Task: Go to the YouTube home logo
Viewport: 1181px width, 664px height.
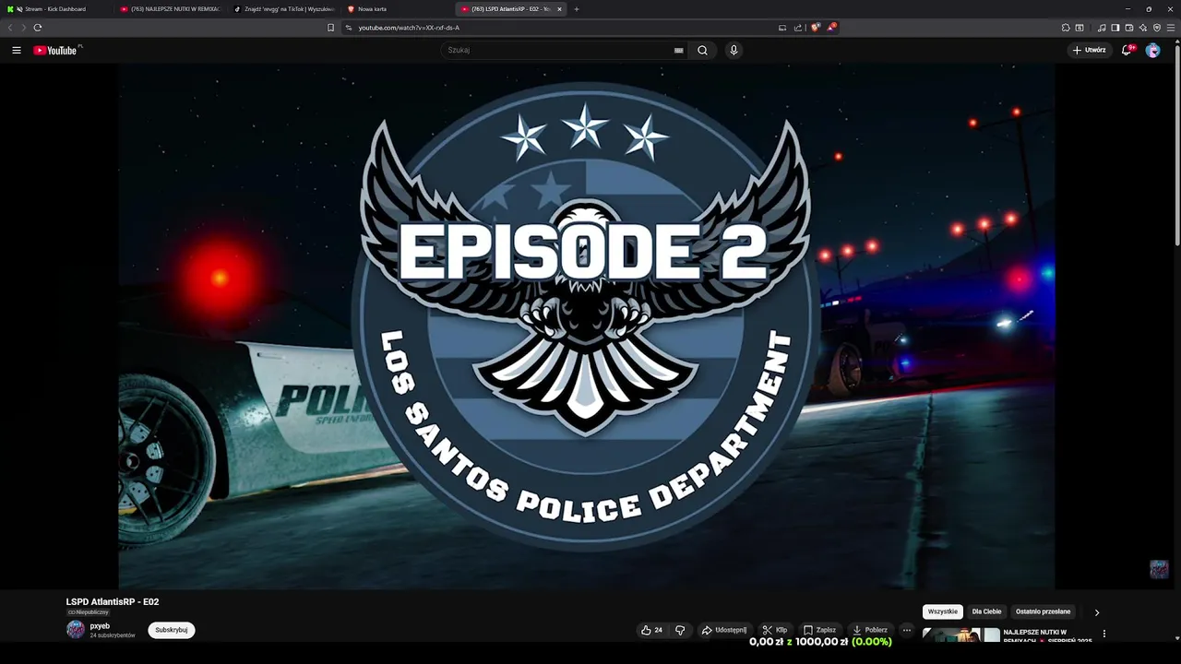Action: pos(55,50)
